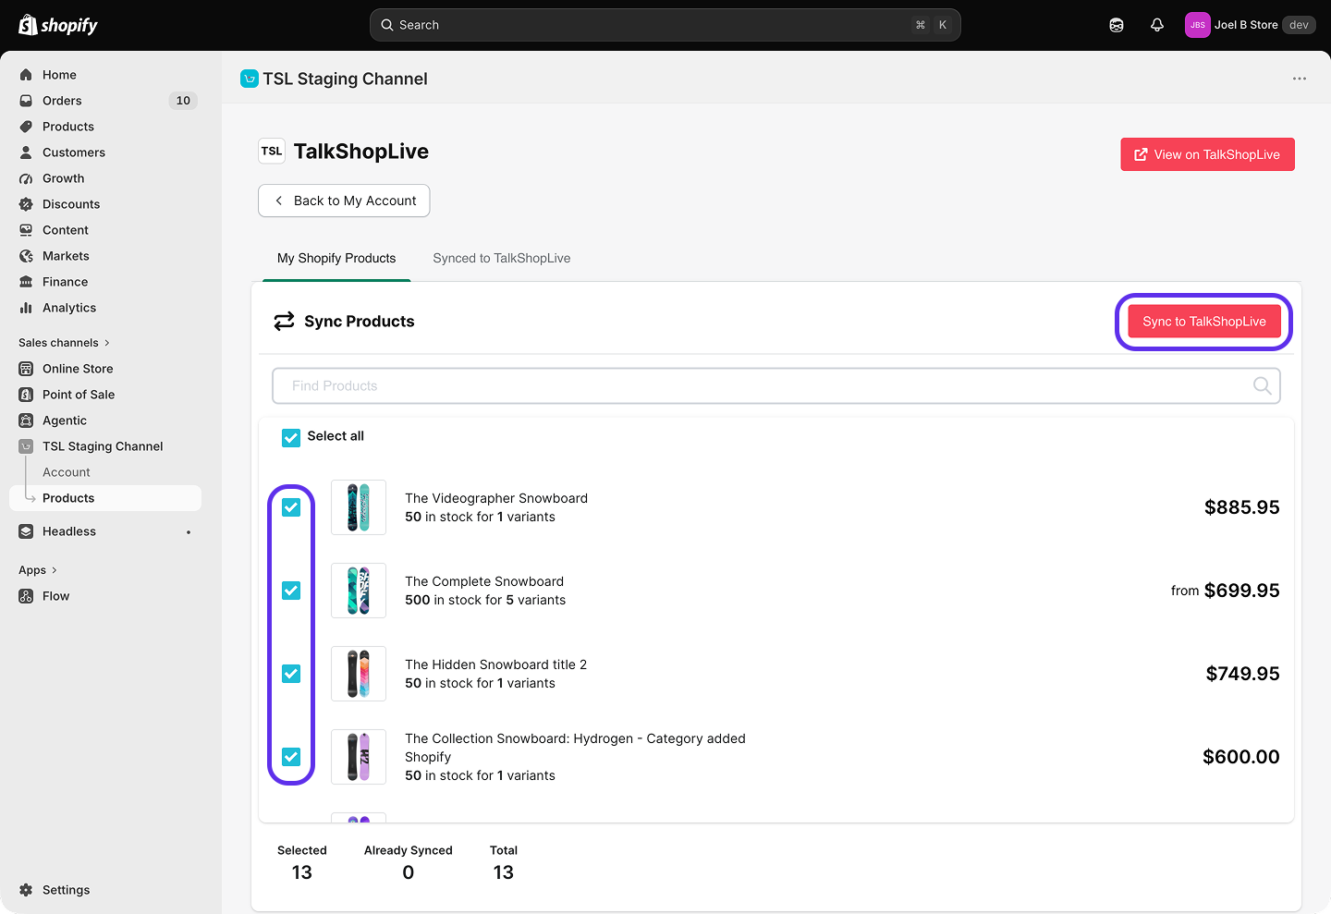Image resolution: width=1331 pixels, height=914 pixels.
Task: Open the notifications bell
Action: point(1157,25)
